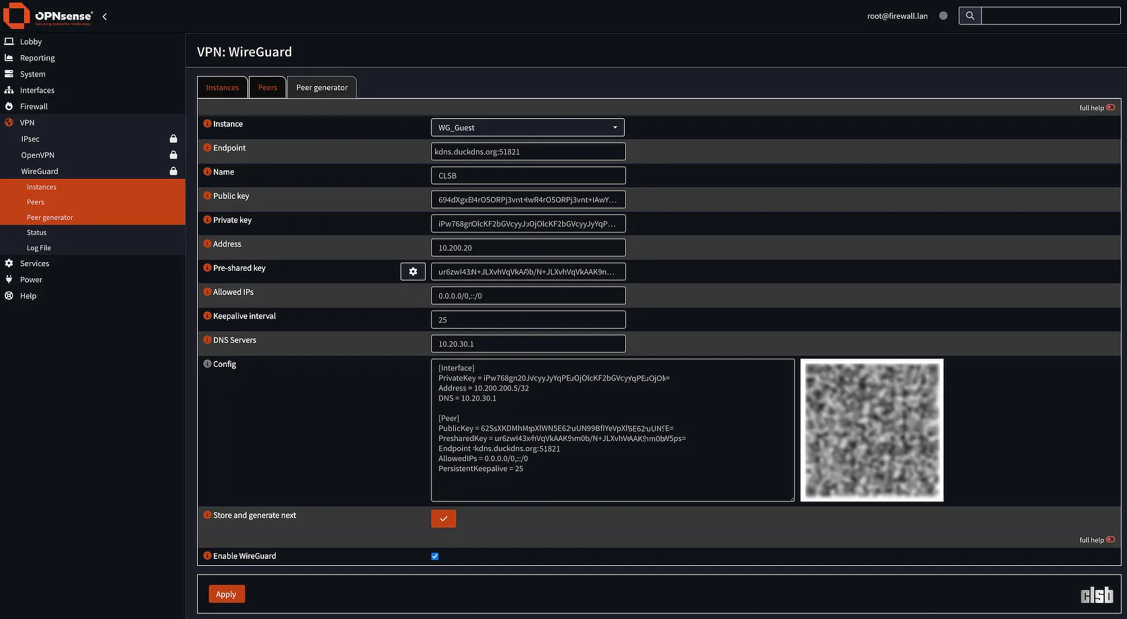The image size is (1127, 619).
Task: Click the Firewall flame icon in sidebar
Action: click(9, 106)
